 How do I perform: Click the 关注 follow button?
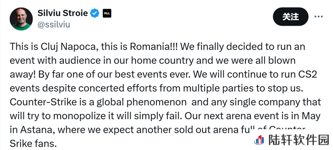(x=291, y=17)
